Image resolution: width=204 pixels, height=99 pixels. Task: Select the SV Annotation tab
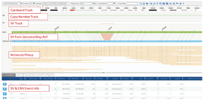9,75
